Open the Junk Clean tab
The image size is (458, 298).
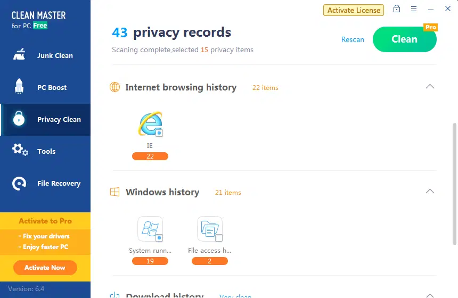point(45,56)
